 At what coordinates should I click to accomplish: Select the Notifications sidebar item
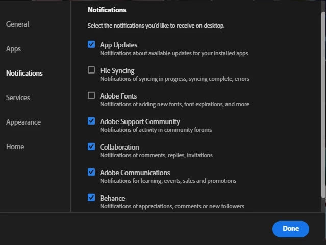click(24, 73)
